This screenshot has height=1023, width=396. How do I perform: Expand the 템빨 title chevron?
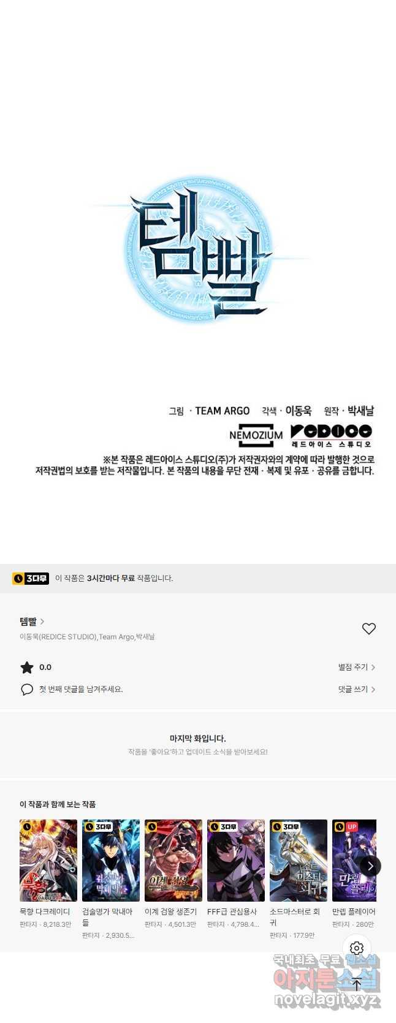(x=42, y=622)
